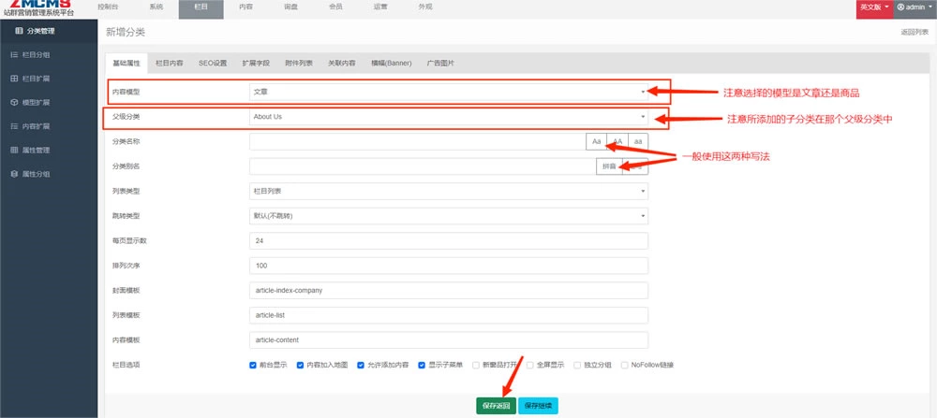The width and height of the screenshot is (937, 418).
Task: Open the 父级分类 dropdown showing About Us
Action: click(x=449, y=117)
